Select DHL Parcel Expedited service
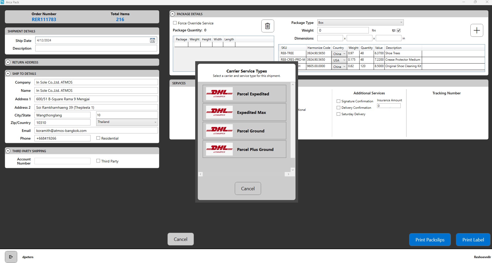 [244, 94]
